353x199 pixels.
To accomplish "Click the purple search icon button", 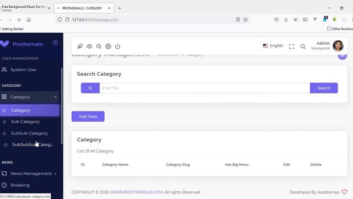I will [x=90, y=88].
